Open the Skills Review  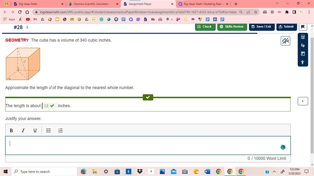(232, 27)
